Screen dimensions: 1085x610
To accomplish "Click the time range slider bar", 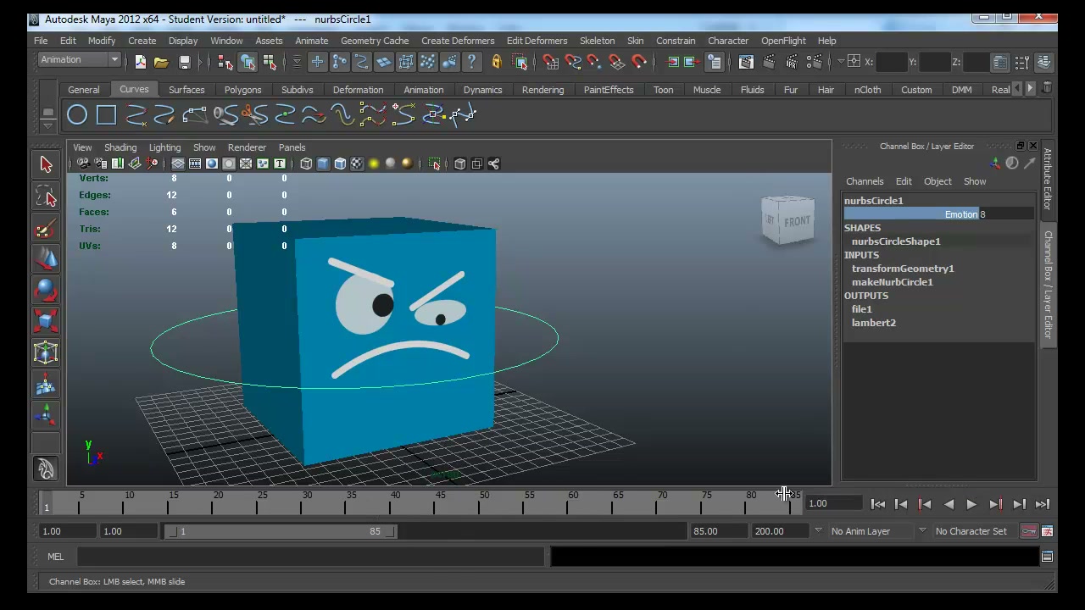I will pos(281,531).
